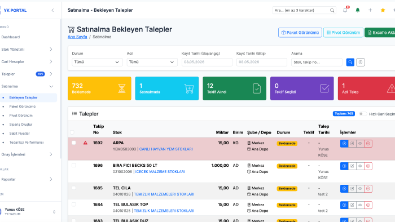Screen dimensions: 395x222
Task: View details eye icon for ARPA row
Action: pos(360,144)
